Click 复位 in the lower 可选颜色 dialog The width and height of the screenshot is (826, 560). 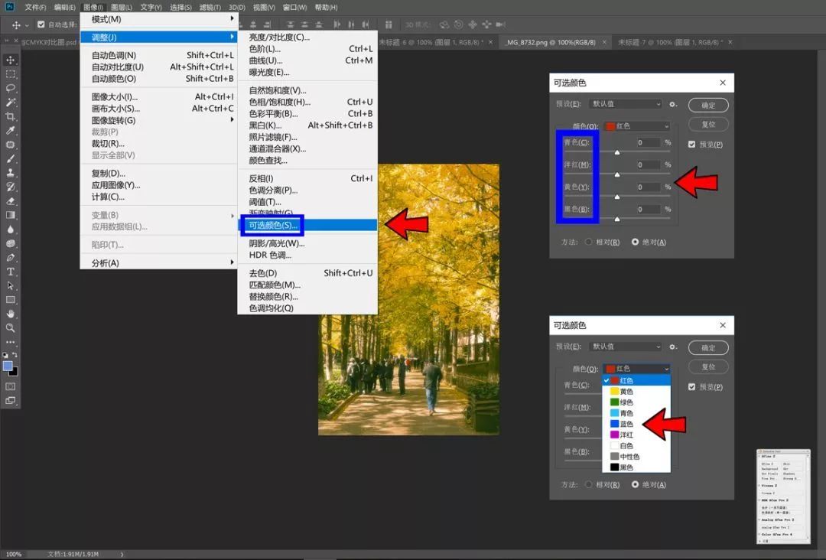click(707, 366)
